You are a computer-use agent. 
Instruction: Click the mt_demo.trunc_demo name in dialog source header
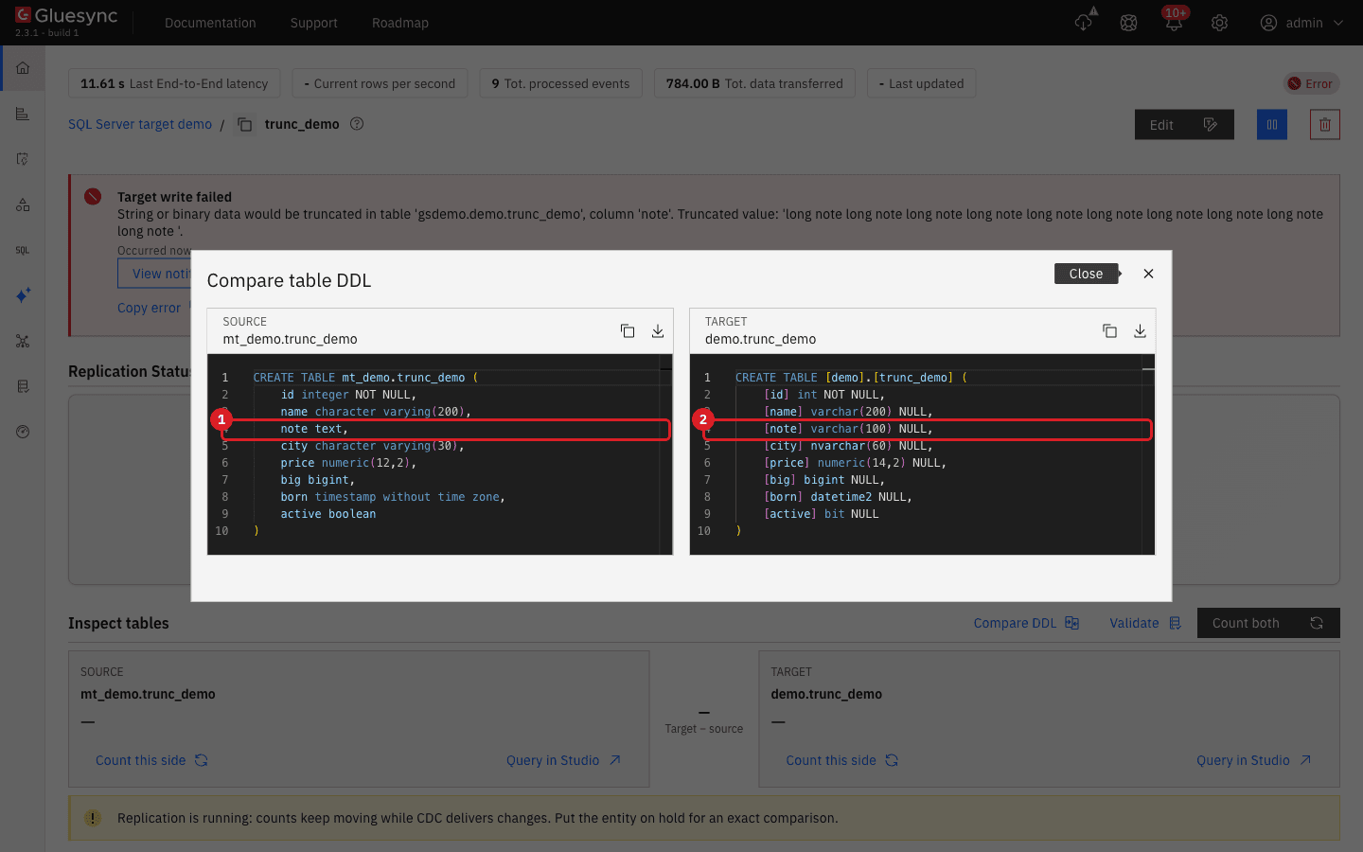(x=290, y=339)
